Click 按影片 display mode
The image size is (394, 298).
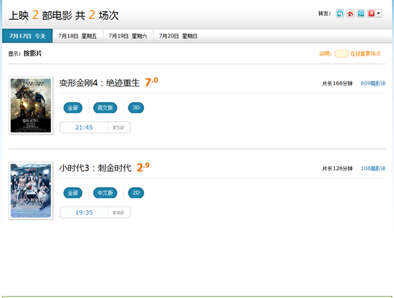pos(33,54)
